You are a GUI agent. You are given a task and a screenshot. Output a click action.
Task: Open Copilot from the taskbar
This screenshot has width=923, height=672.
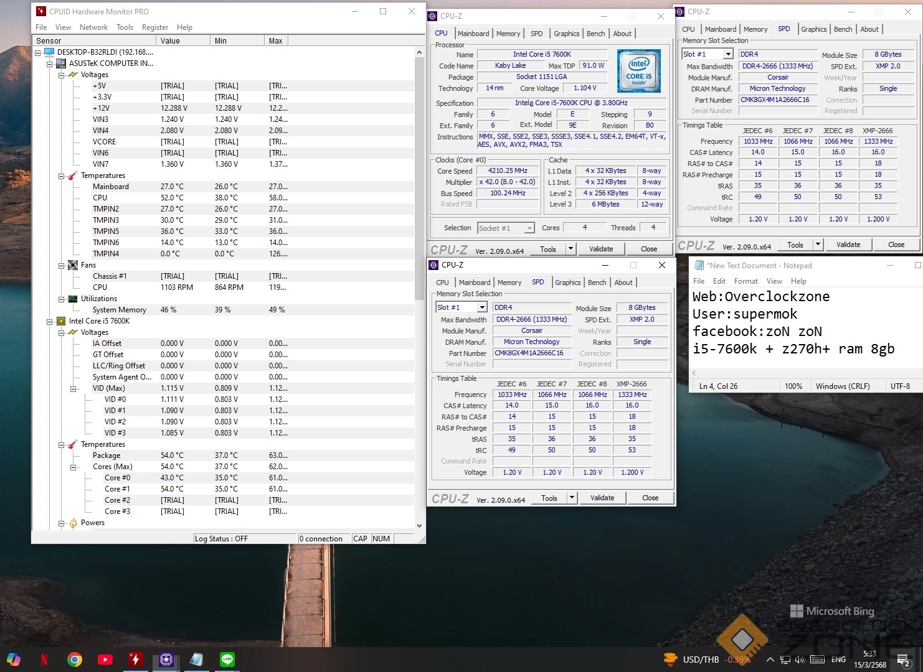[13, 660]
